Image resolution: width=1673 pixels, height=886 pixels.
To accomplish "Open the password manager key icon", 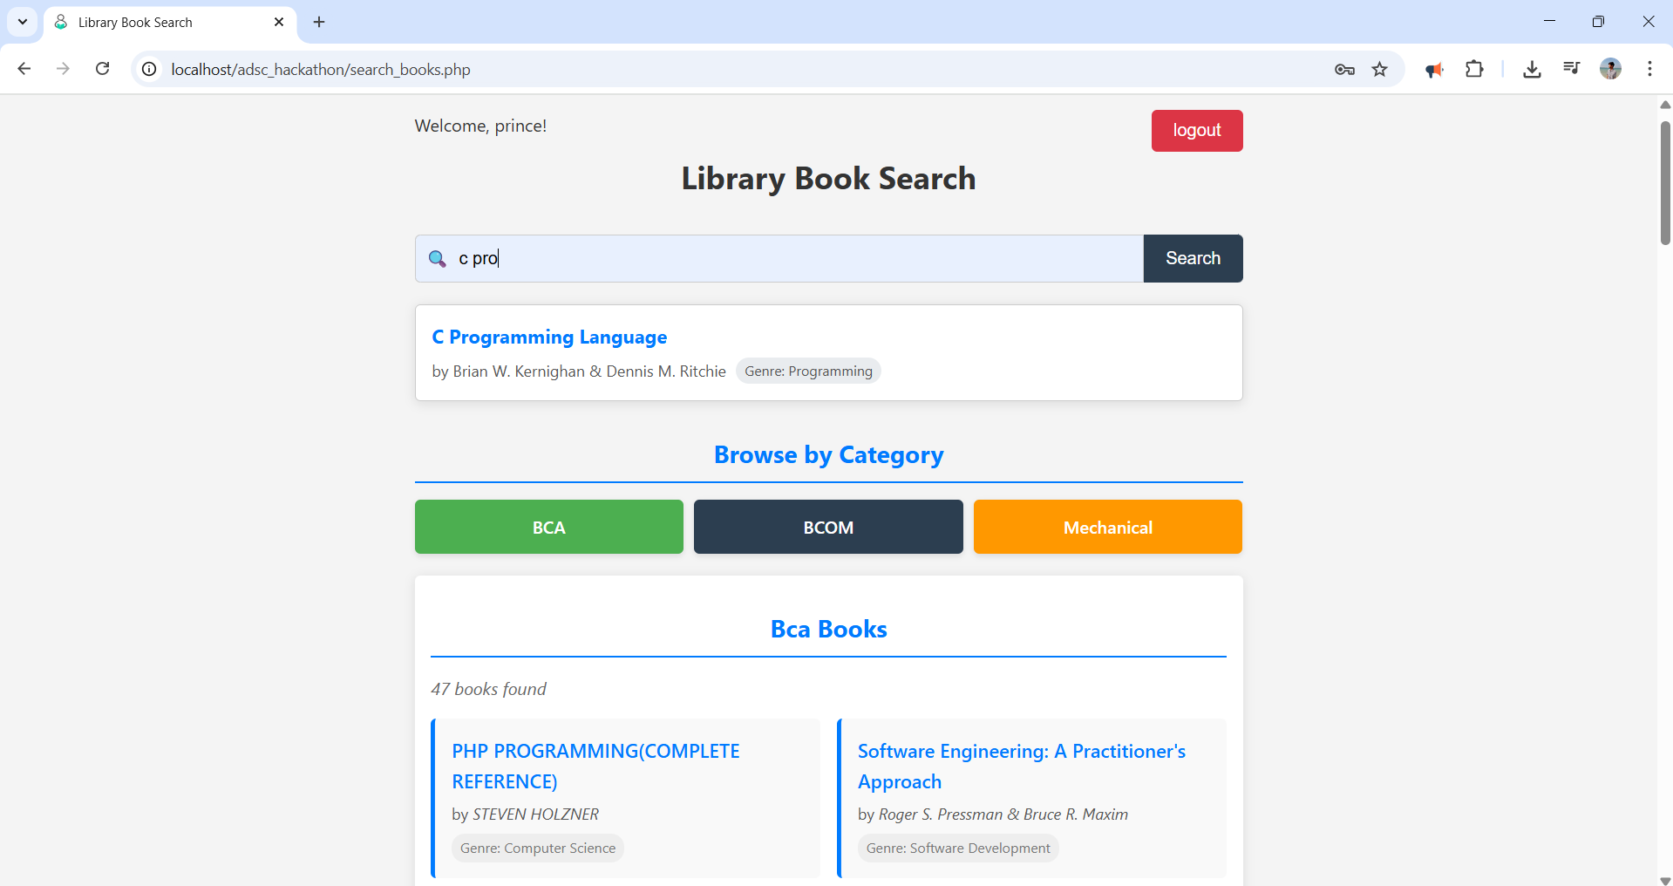I will (x=1344, y=69).
